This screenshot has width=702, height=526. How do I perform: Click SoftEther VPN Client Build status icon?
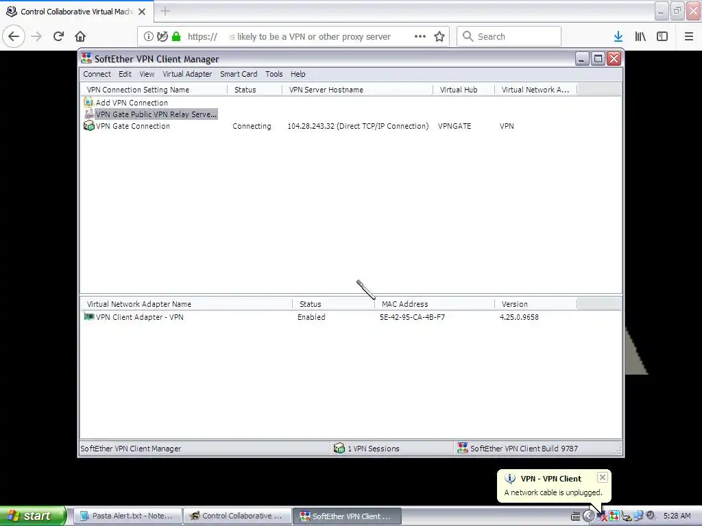tap(462, 448)
